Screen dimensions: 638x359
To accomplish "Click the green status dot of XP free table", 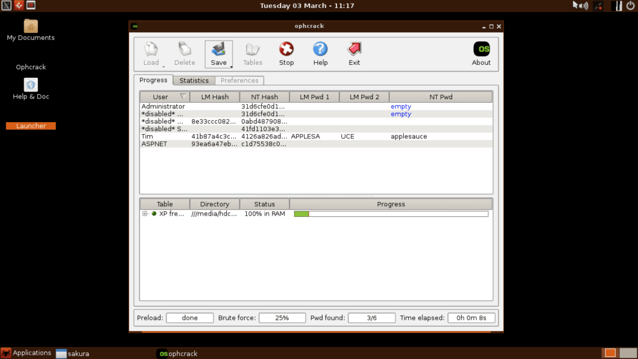I will pyautogui.click(x=155, y=214).
